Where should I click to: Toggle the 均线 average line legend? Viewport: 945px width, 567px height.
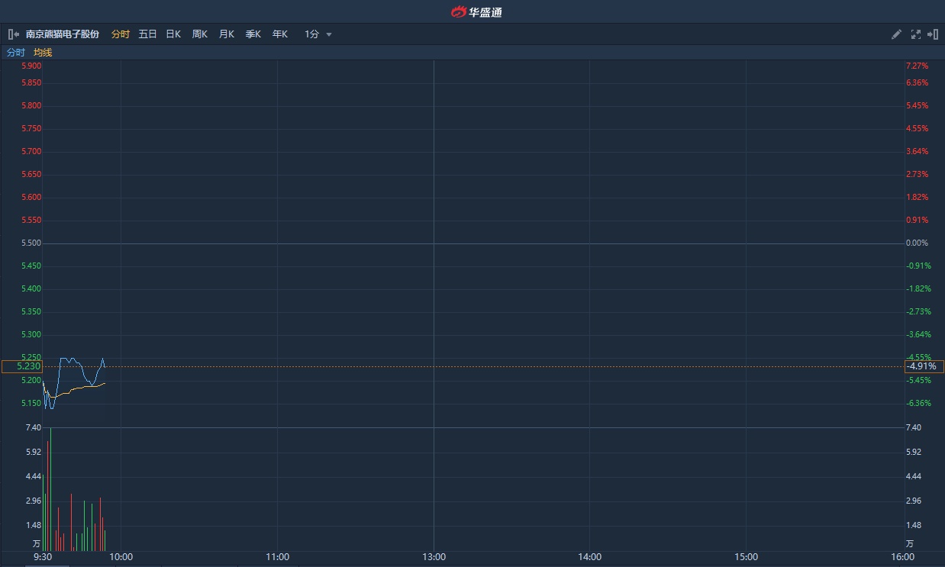(x=43, y=53)
